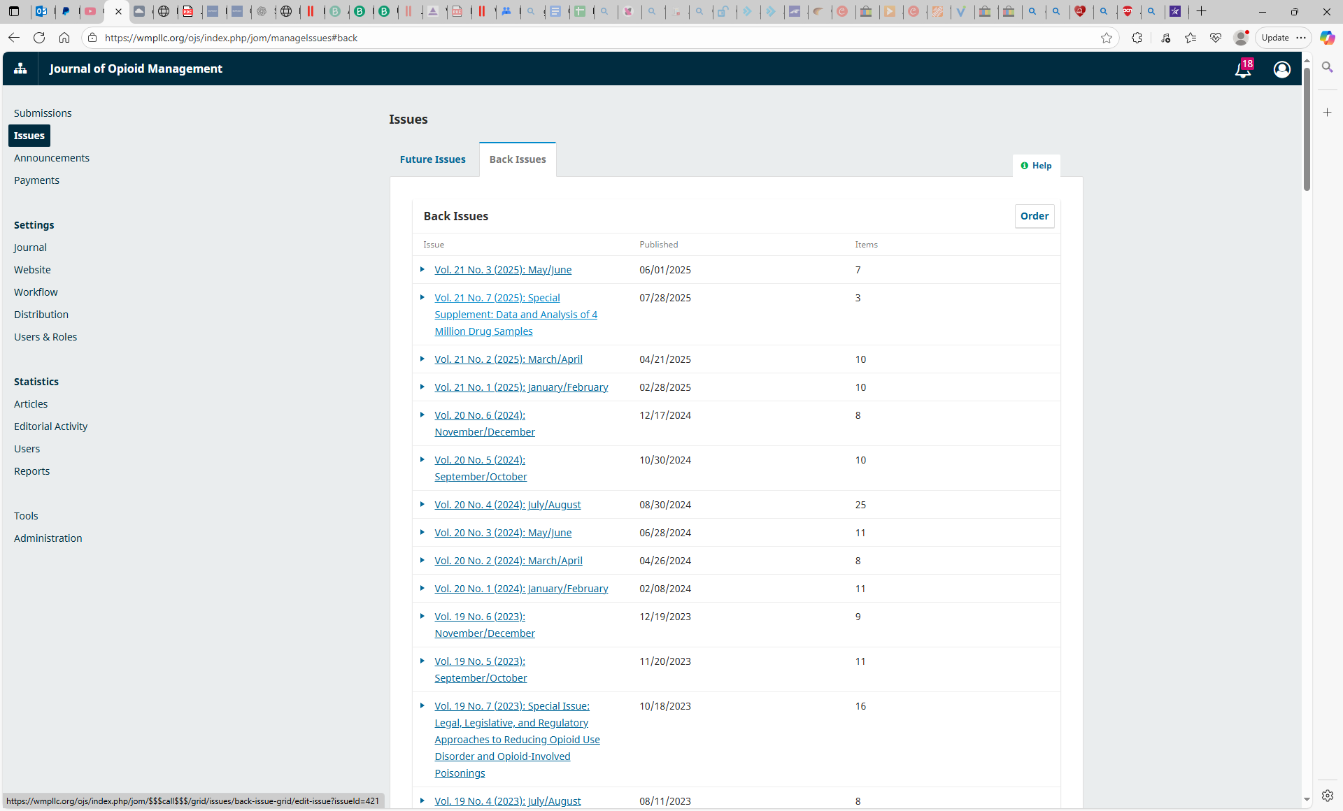Open the Copilot icon in browser toolbar
Viewport: 1343px width, 811px height.
point(1327,38)
